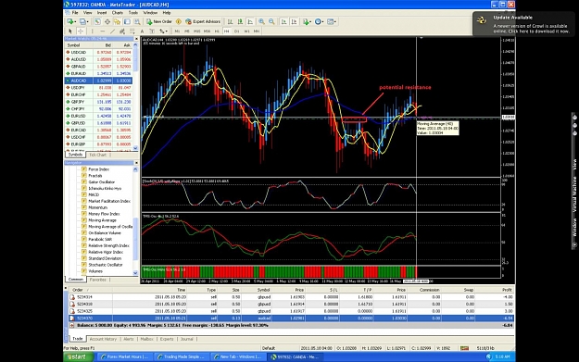The height and width of the screenshot is (362, 579).
Task: Open the Journal tab
Action: click(187, 339)
